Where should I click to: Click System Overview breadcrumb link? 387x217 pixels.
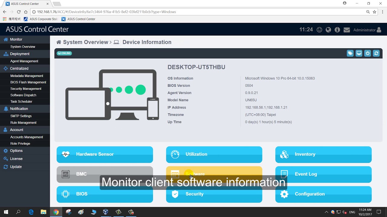click(86, 42)
